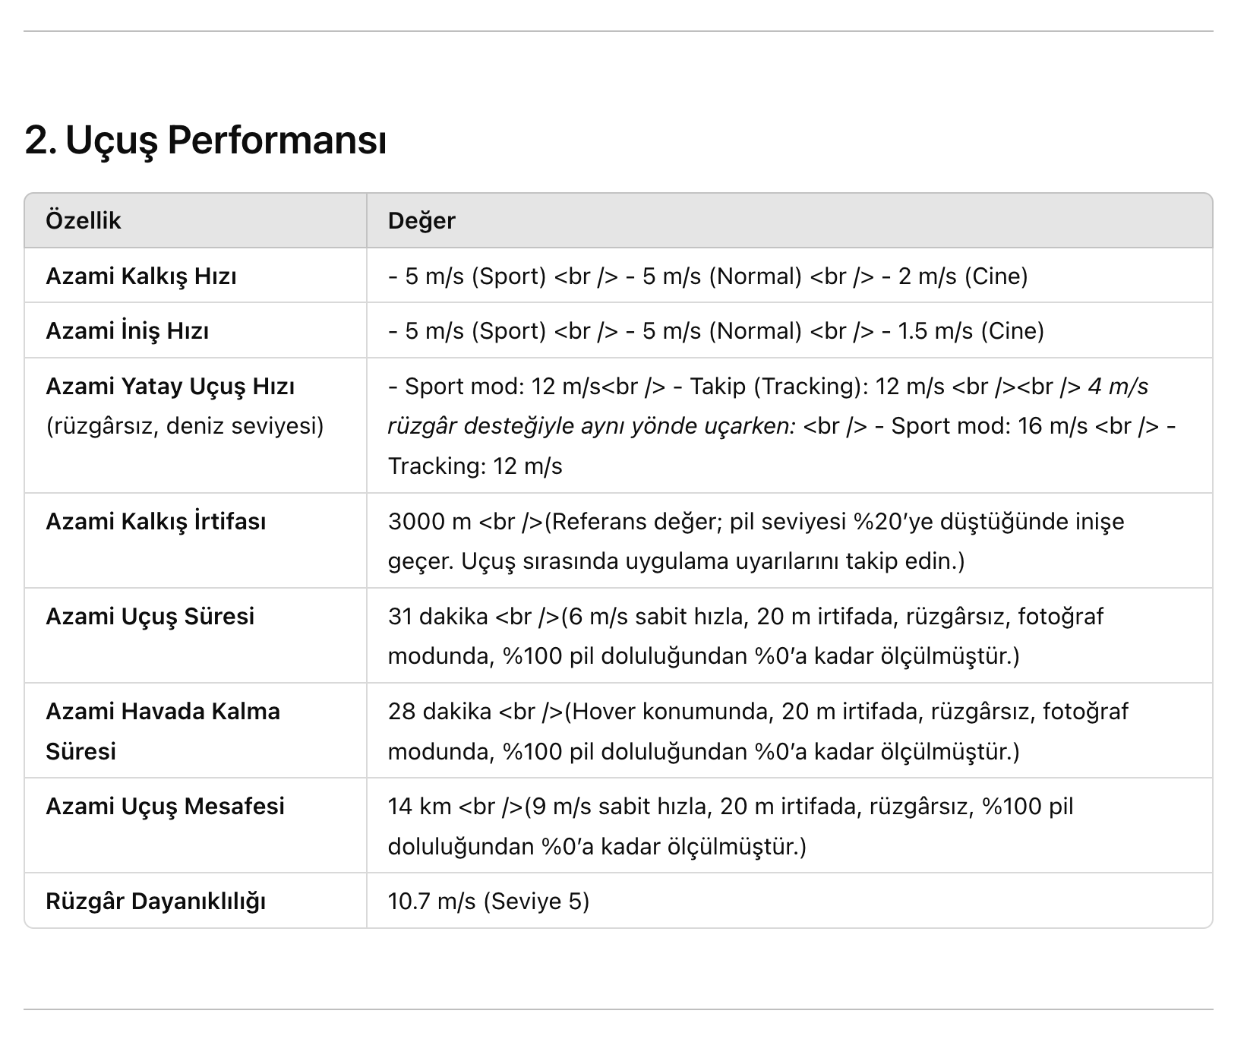Click the italic "rüzgâr desteğiyle aynı yönde uçarken" text
The width and height of the screenshot is (1247, 1039).
(591, 426)
